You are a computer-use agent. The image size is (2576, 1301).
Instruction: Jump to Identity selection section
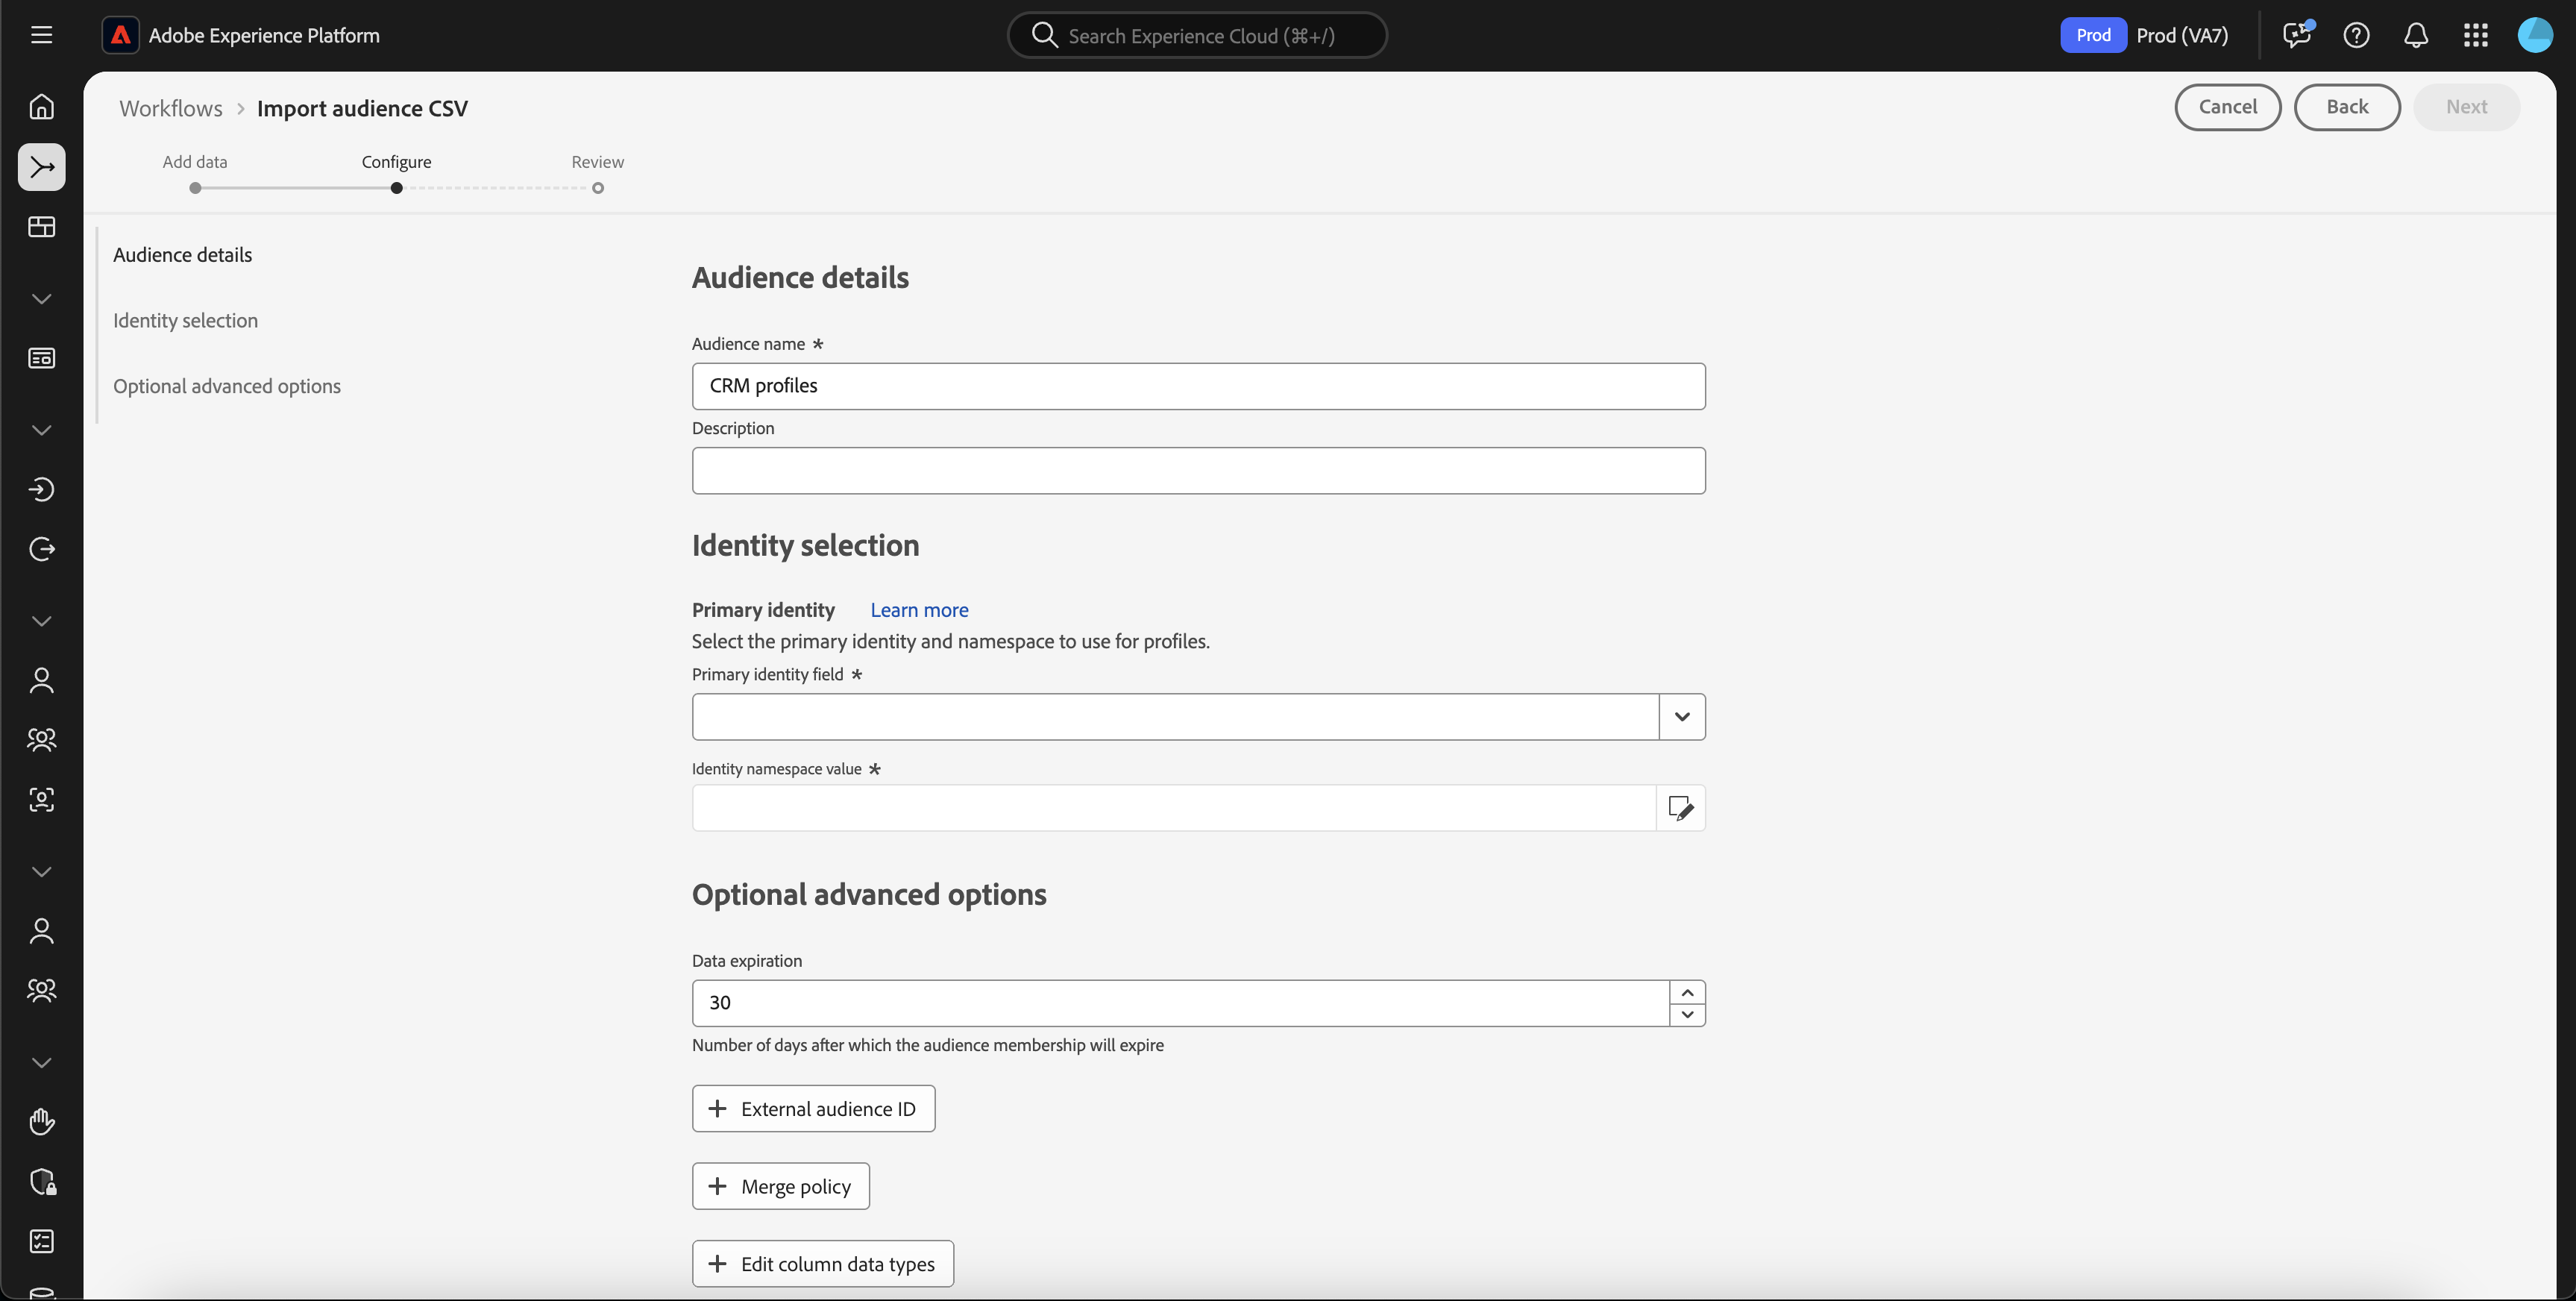click(x=185, y=320)
